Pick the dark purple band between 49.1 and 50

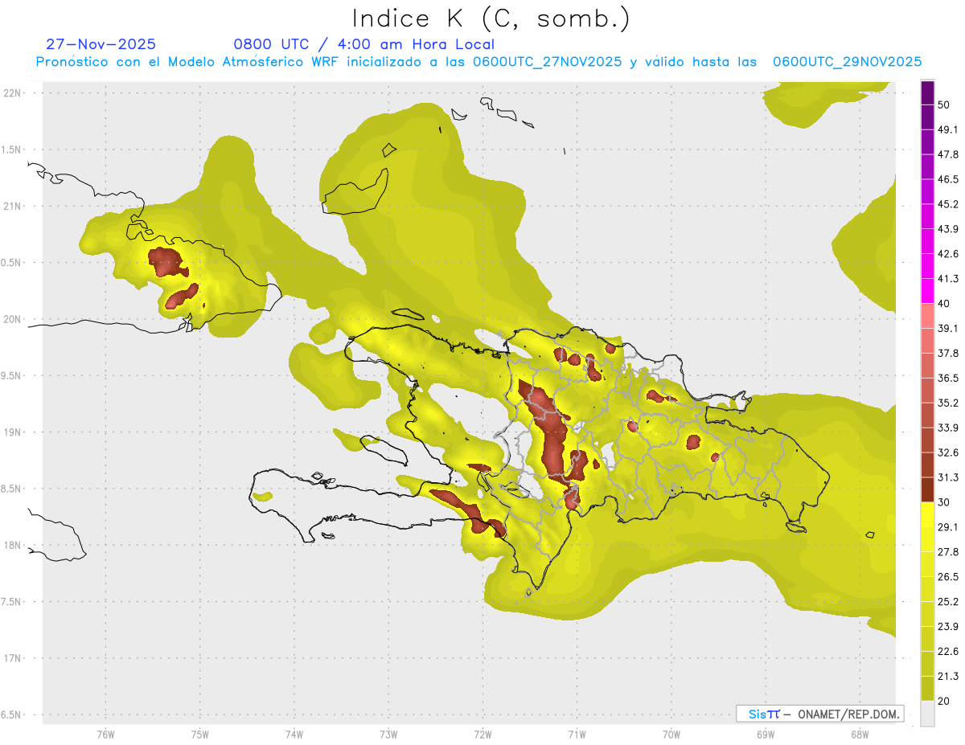coord(927,117)
